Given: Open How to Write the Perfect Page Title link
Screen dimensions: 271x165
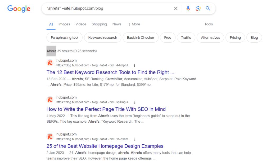Looking at the screenshot, I should (106, 109).
